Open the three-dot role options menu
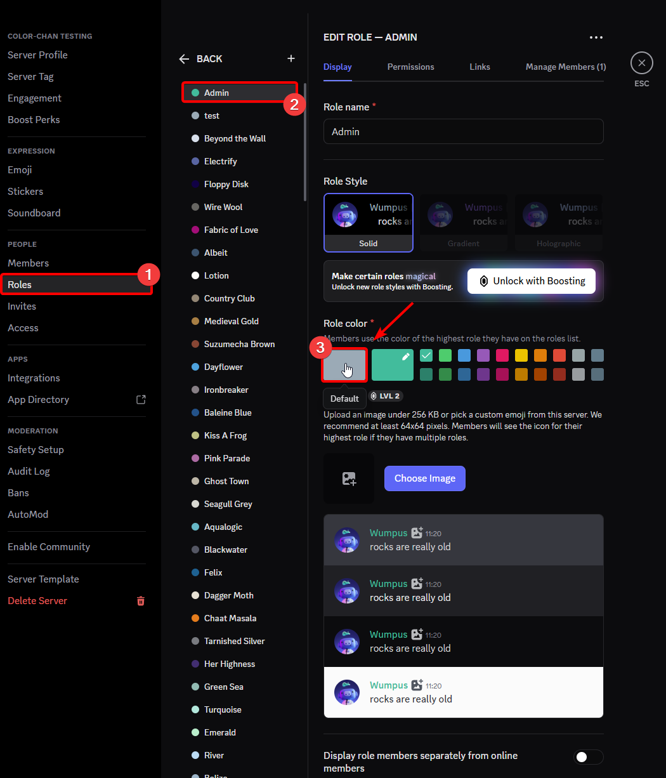 pos(596,37)
